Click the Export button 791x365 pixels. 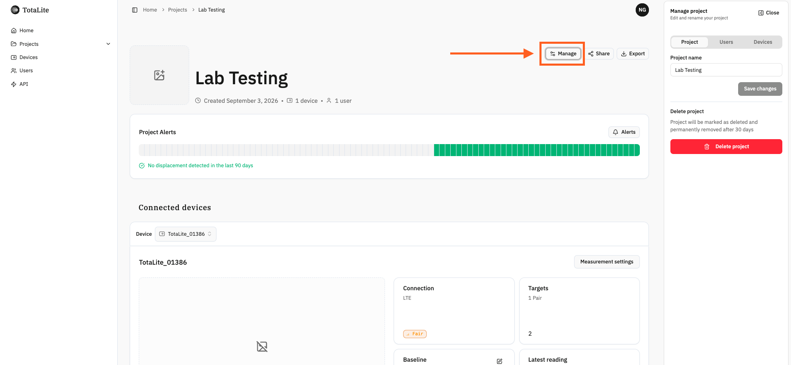point(633,54)
